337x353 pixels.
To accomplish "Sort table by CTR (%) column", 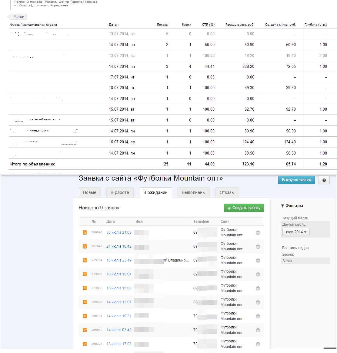I will [208, 25].
